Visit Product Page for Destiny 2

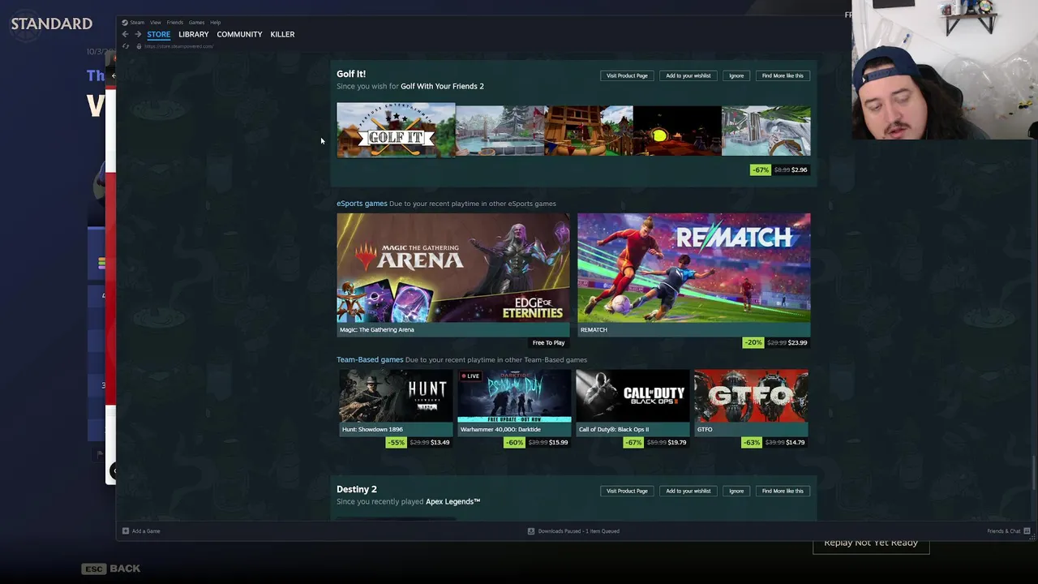[x=627, y=491]
